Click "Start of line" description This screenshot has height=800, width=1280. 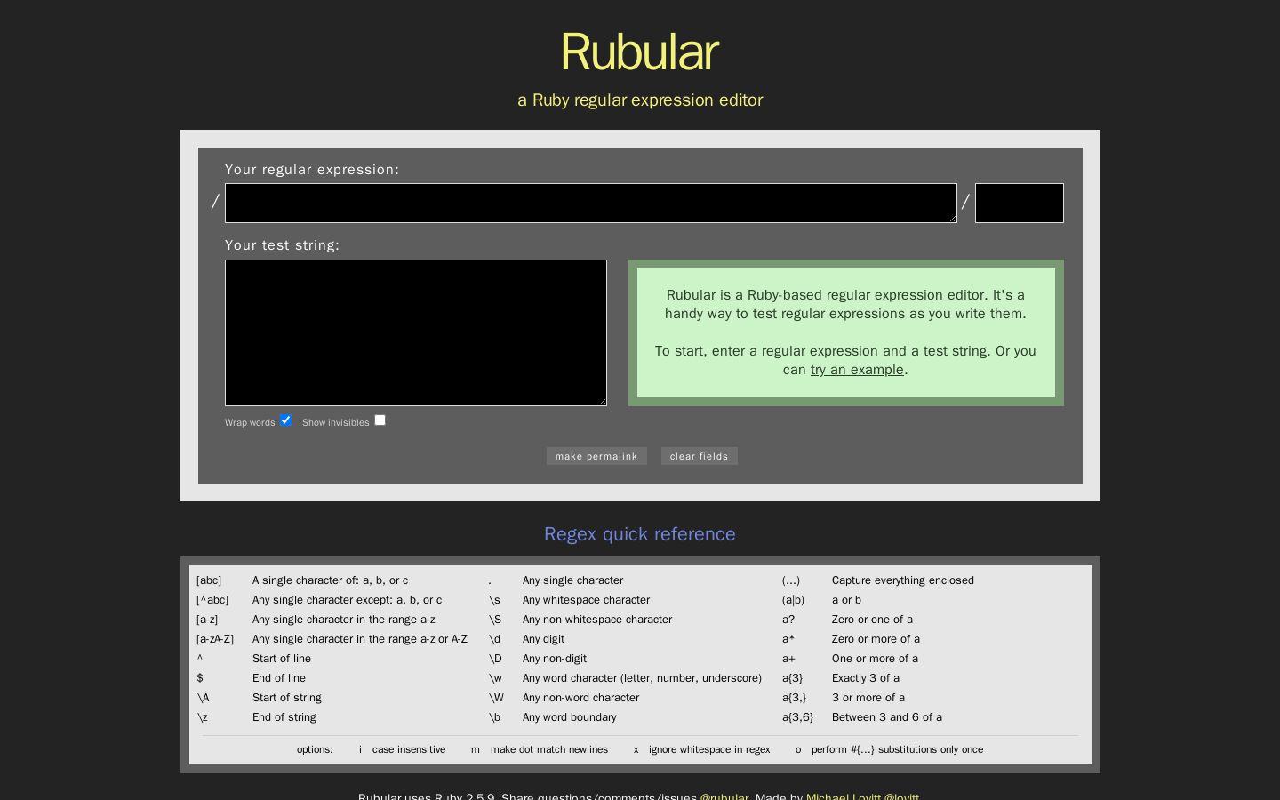pyautogui.click(x=282, y=659)
